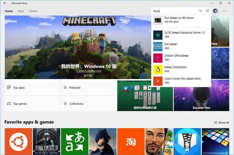Click the blue KALI app icon

pos(158,47)
